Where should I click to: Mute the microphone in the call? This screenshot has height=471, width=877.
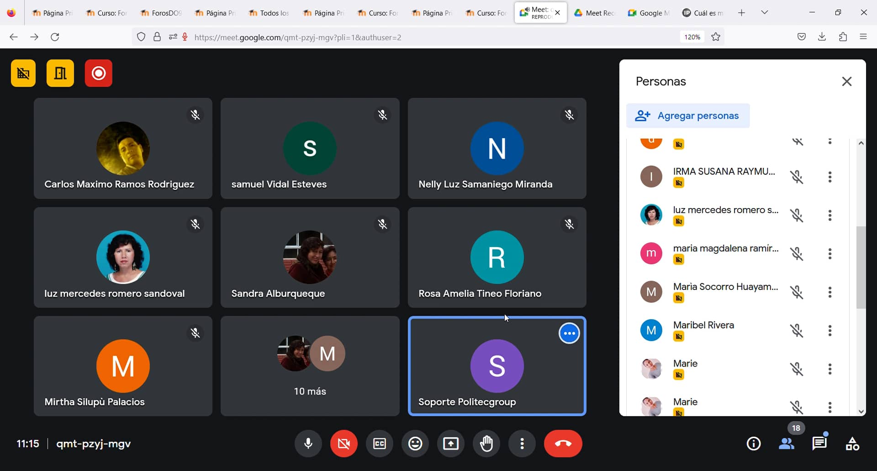coord(308,443)
